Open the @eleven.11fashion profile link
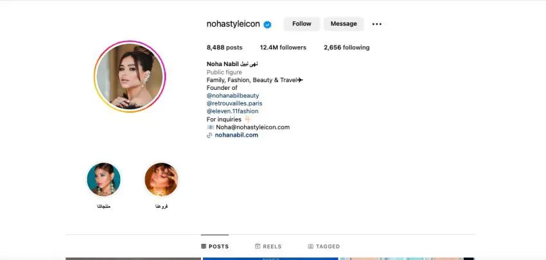 coord(233,111)
